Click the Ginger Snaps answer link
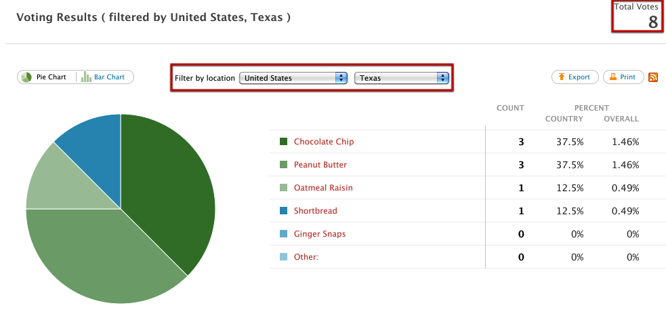This screenshot has height=312, width=666. [x=320, y=234]
